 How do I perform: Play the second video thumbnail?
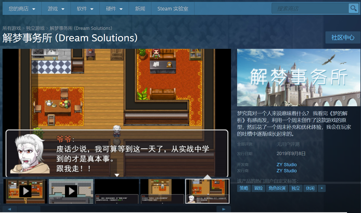click(x=71, y=191)
